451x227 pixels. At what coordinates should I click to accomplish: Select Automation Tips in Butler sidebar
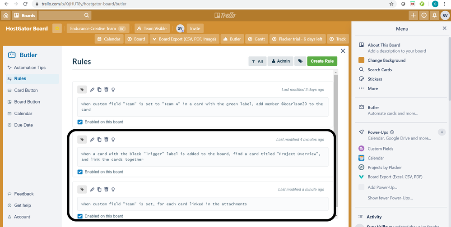tap(30, 68)
